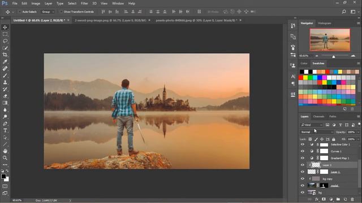Open the Navigator panel options menu
This screenshot has width=362, height=203.
click(x=359, y=23)
